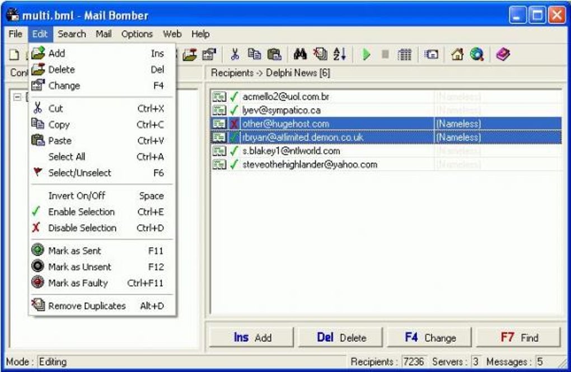This screenshot has width=571, height=372.
Task: Choose Mark as Faulty menu entry
Action: 102,283
